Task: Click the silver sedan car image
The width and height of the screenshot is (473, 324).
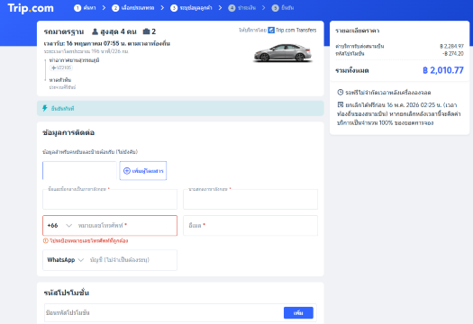Action: click(x=283, y=52)
